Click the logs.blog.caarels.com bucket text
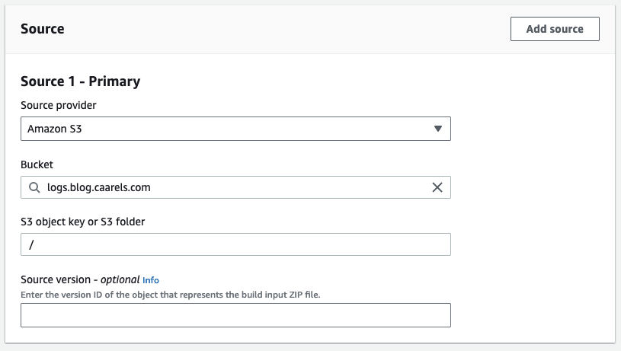Screen dimensions: 621x351 [x=98, y=187]
